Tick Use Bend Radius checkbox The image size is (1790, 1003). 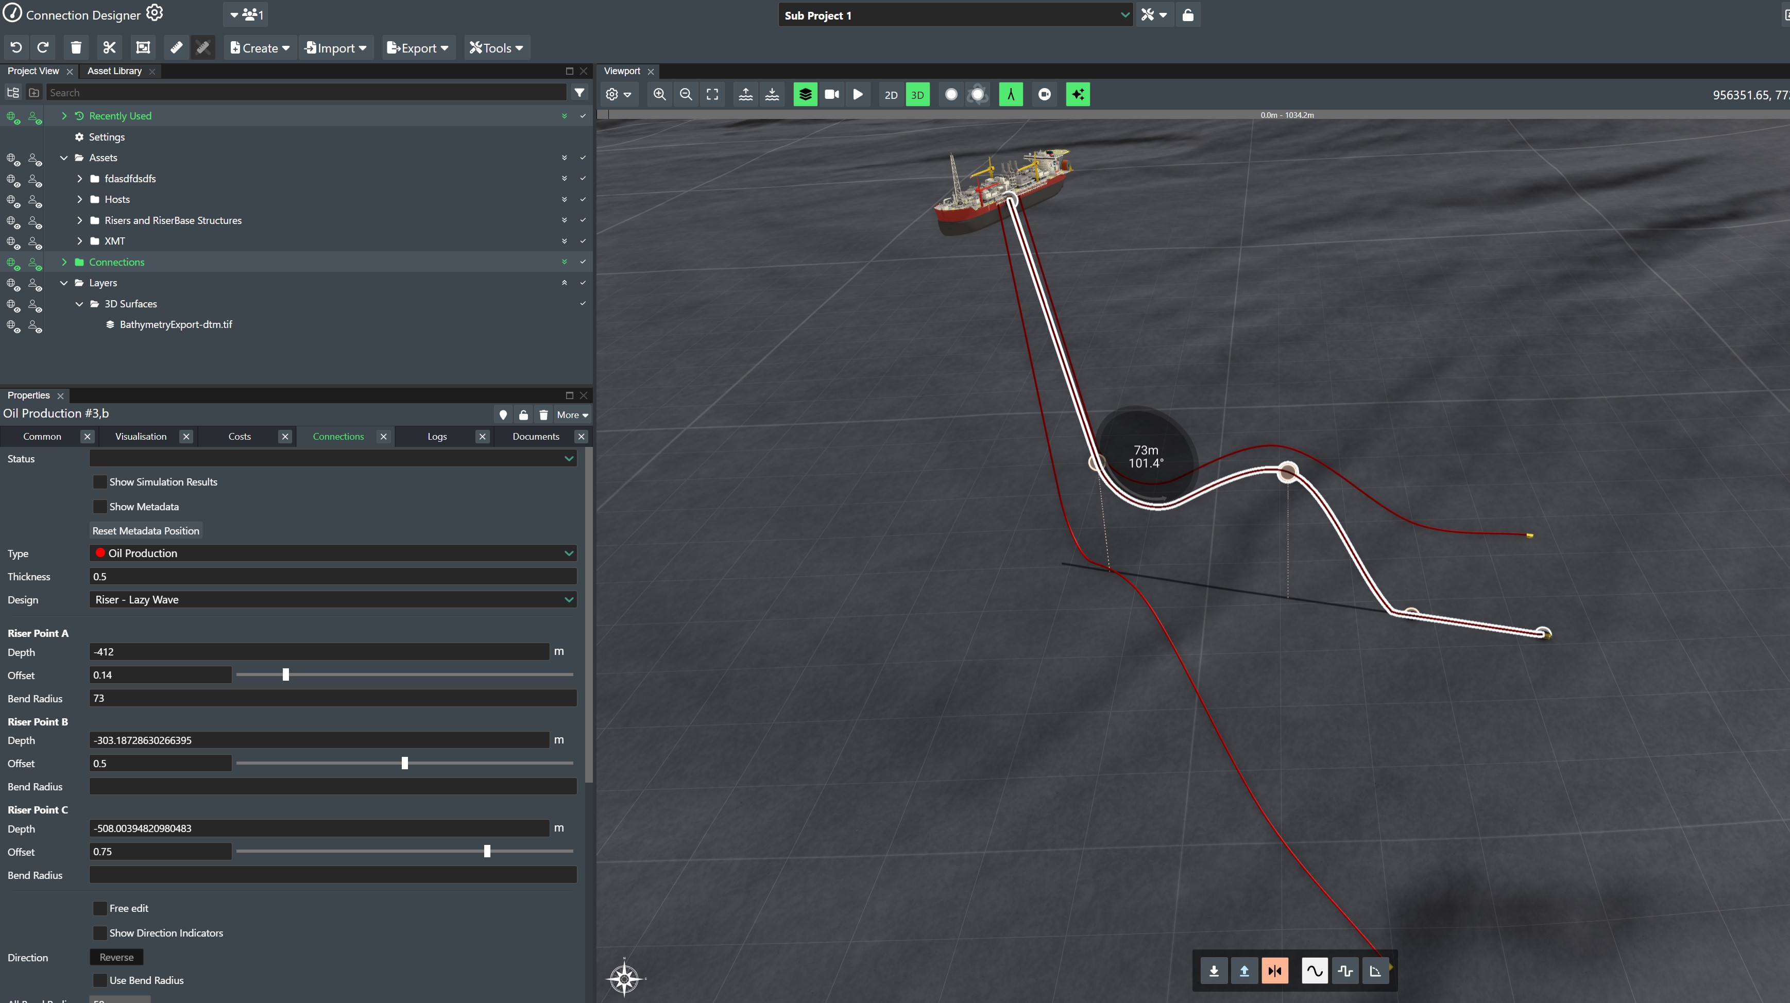[100, 980]
